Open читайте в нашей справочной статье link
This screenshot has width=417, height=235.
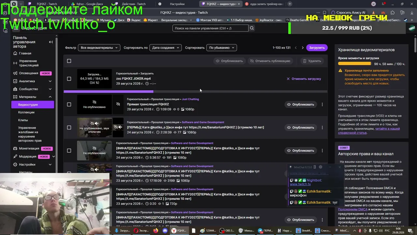[369, 131]
